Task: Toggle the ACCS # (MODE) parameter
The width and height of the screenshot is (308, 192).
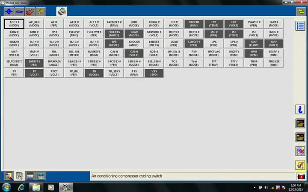Action: pyautogui.click(x=14, y=23)
